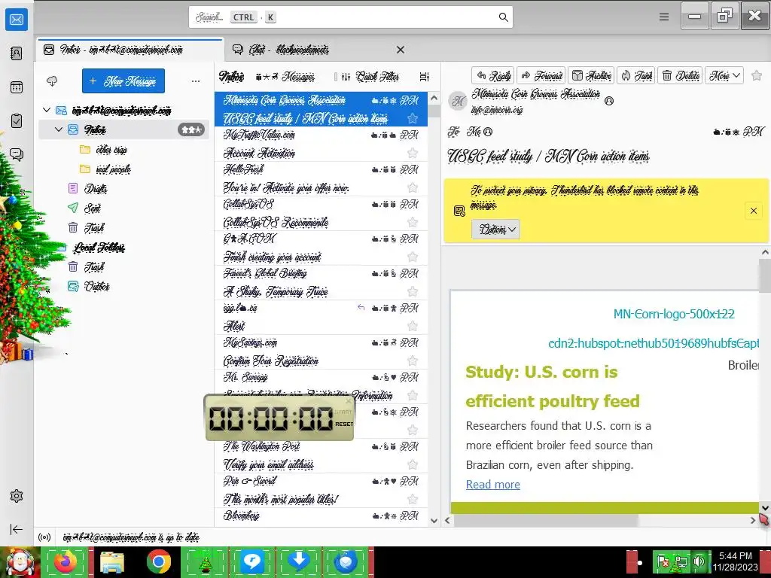Click the messenger chat taskbar icon
The width and height of the screenshot is (771, 578).
pyautogui.click(x=252, y=561)
